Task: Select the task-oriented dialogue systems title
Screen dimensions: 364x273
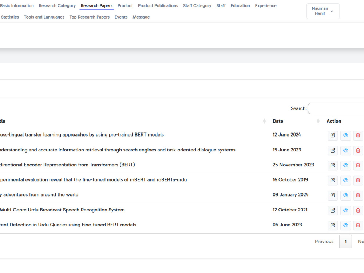Action: coord(118,150)
